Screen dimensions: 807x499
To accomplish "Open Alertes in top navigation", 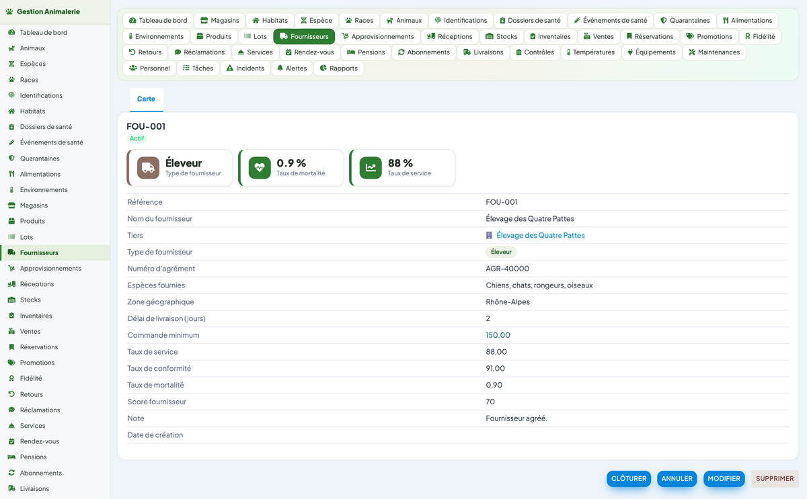I will tap(291, 68).
